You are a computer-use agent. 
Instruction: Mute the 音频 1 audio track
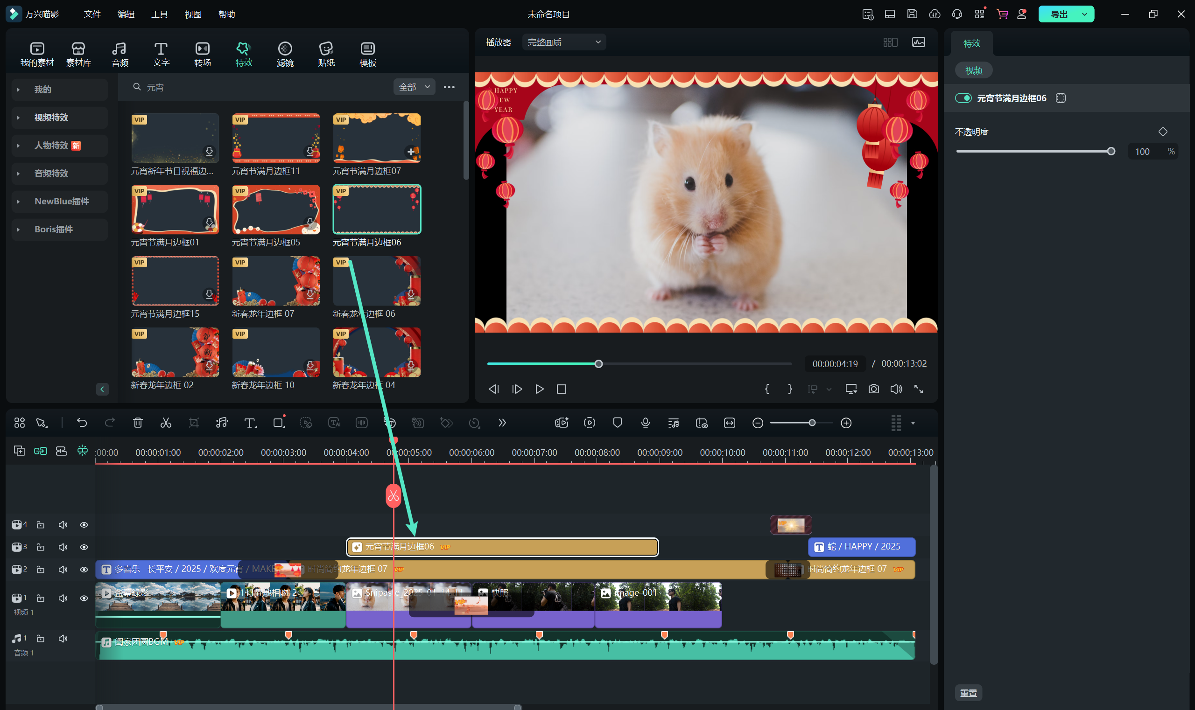coord(63,639)
